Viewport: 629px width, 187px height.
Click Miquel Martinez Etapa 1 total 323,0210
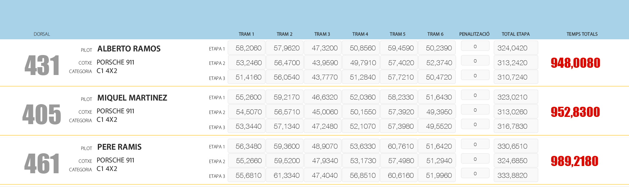point(516,97)
